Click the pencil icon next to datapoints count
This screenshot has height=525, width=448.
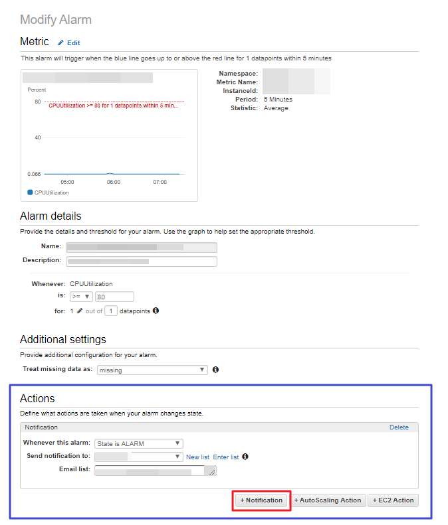tap(80, 311)
